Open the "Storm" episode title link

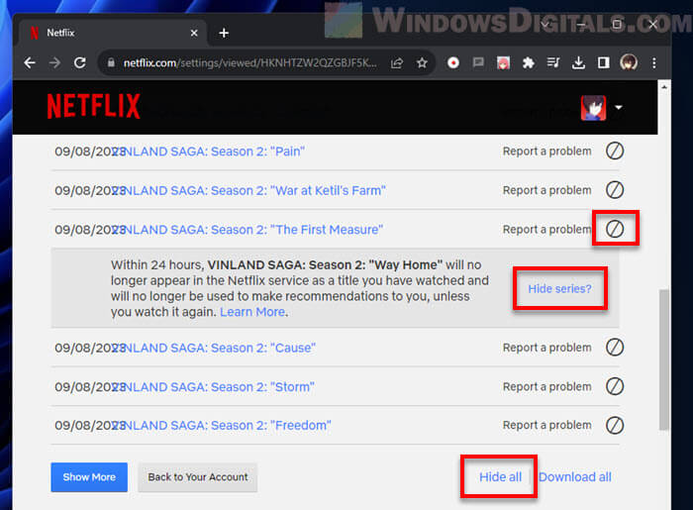[213, 386]
